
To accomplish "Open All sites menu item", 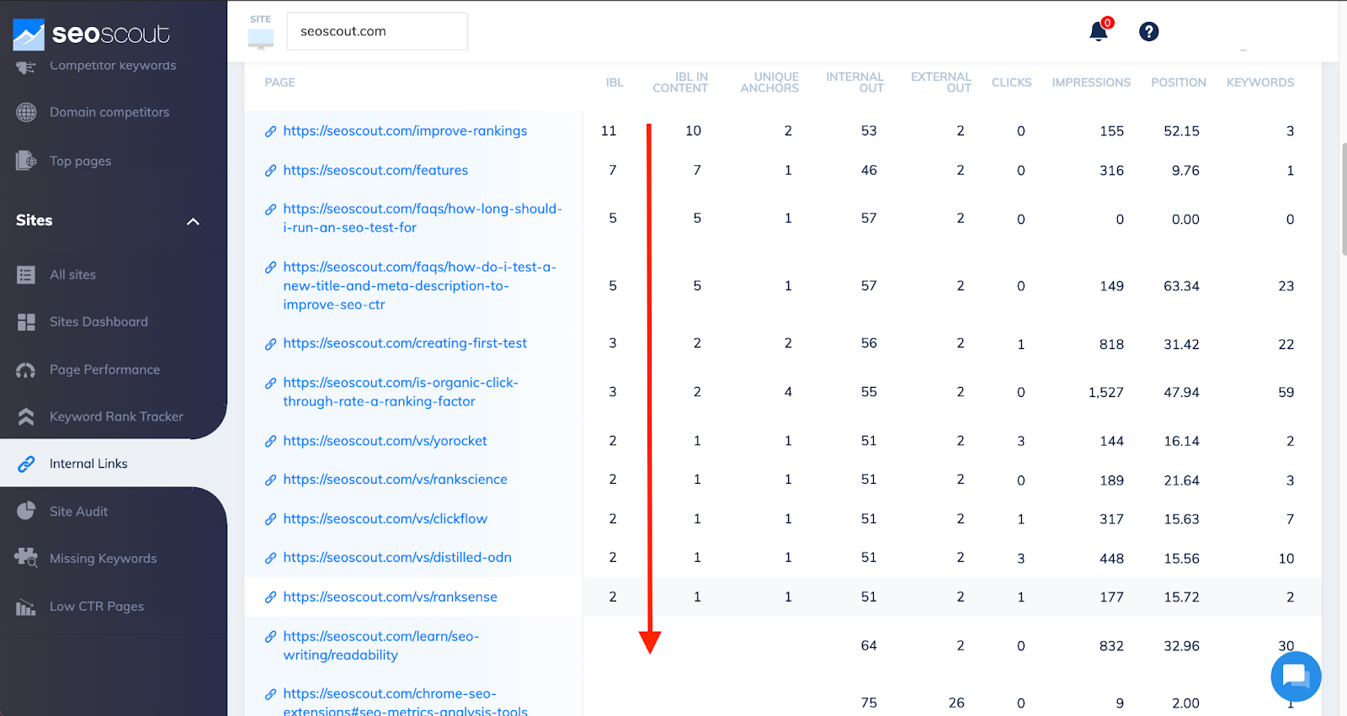I will pos(72,274).
